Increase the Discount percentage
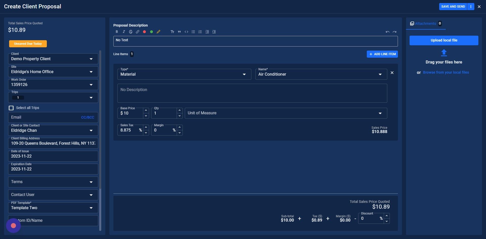This screenshot has height=239, width=486. pyautogui.click(x=387, y=216)
